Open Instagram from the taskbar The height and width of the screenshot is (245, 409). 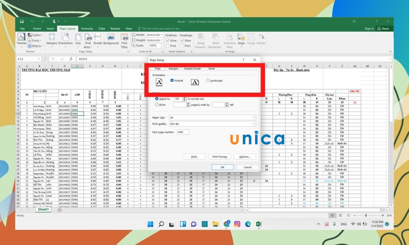point(237,224)
